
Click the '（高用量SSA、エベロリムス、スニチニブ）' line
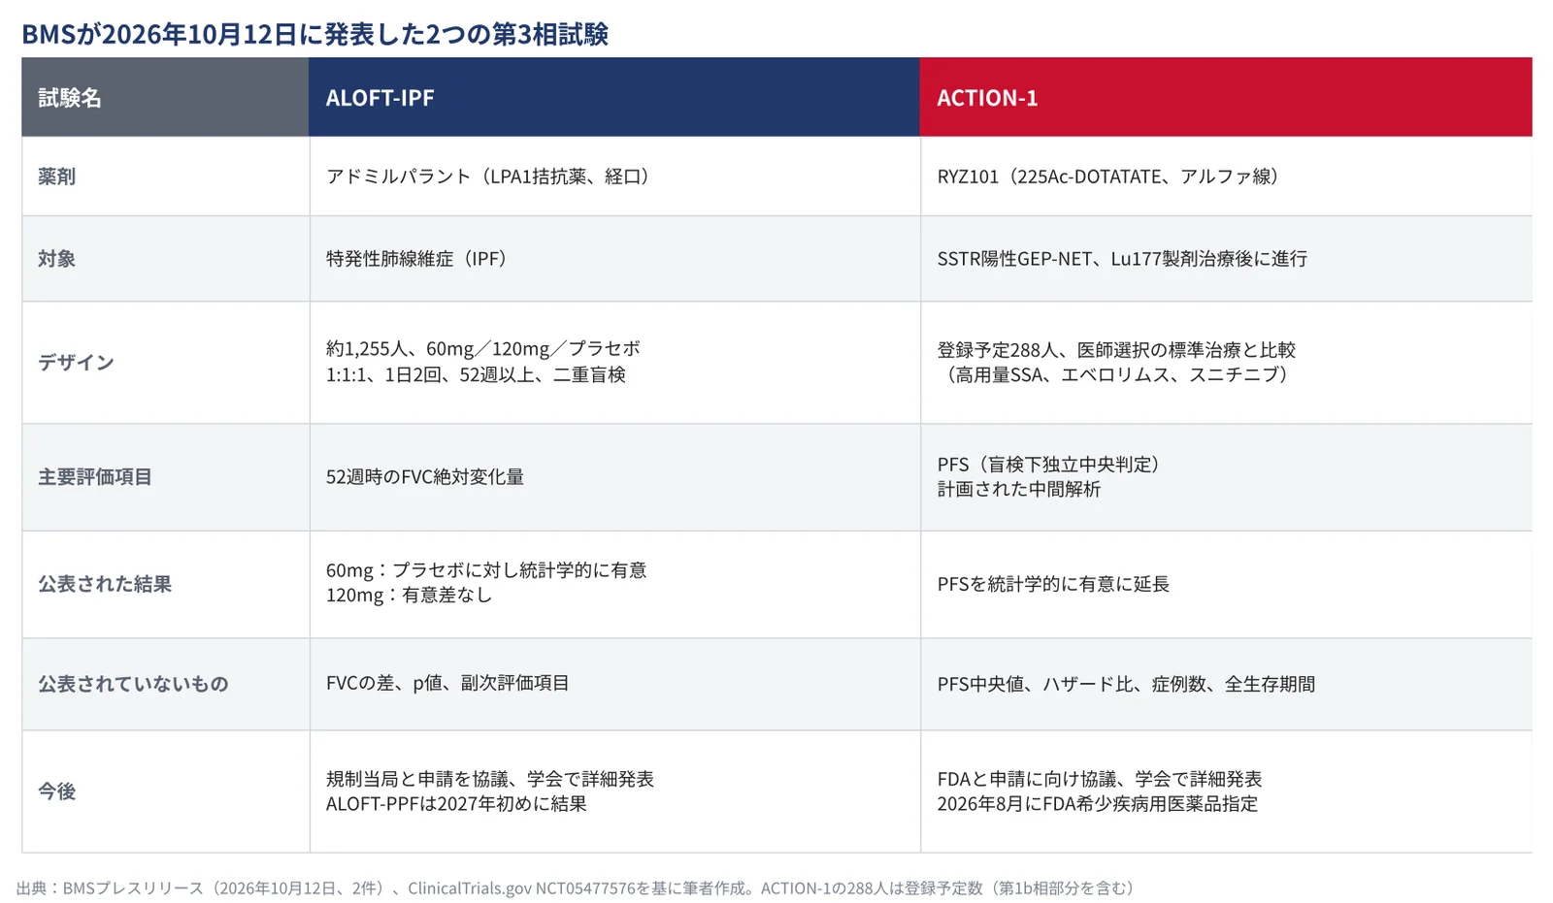(x=1116, y=374)
